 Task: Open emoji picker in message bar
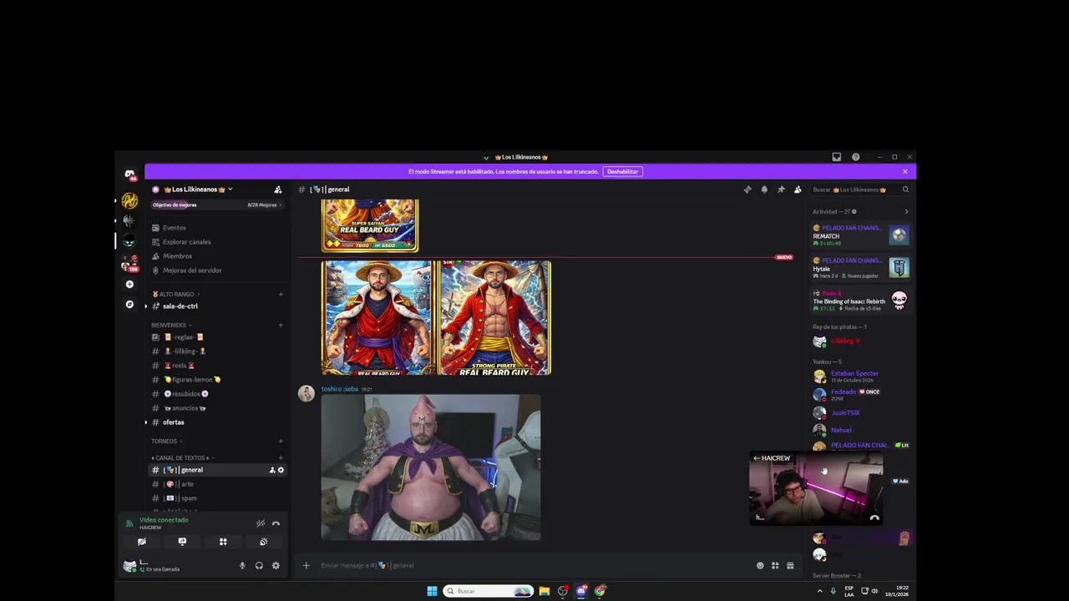(760, 565)
